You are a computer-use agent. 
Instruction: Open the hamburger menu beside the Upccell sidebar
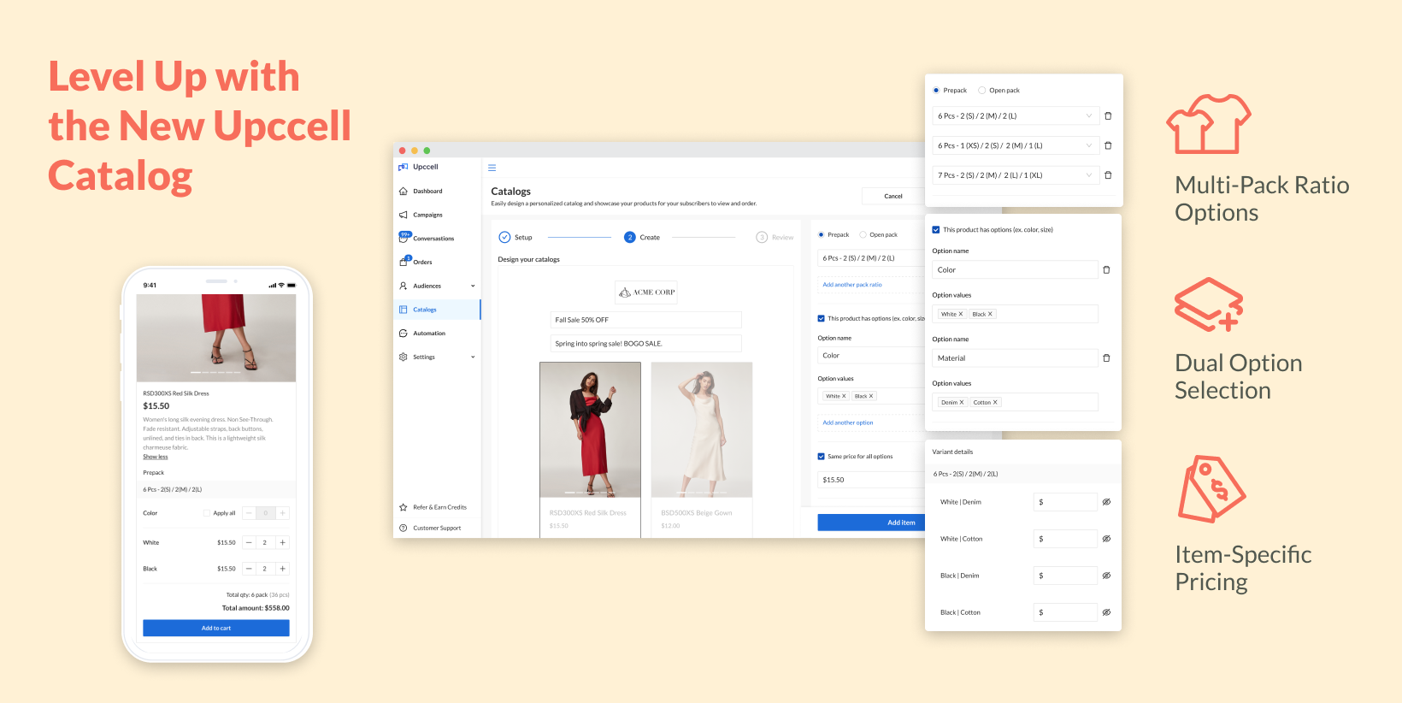pos(492,168)
